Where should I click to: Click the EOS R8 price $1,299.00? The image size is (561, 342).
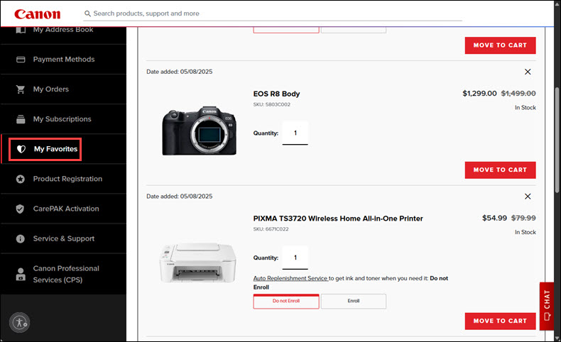[479, 94]
